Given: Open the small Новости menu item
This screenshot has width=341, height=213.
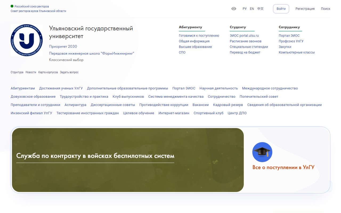Looking at the screenshot, I should click(x=31, y=72).
